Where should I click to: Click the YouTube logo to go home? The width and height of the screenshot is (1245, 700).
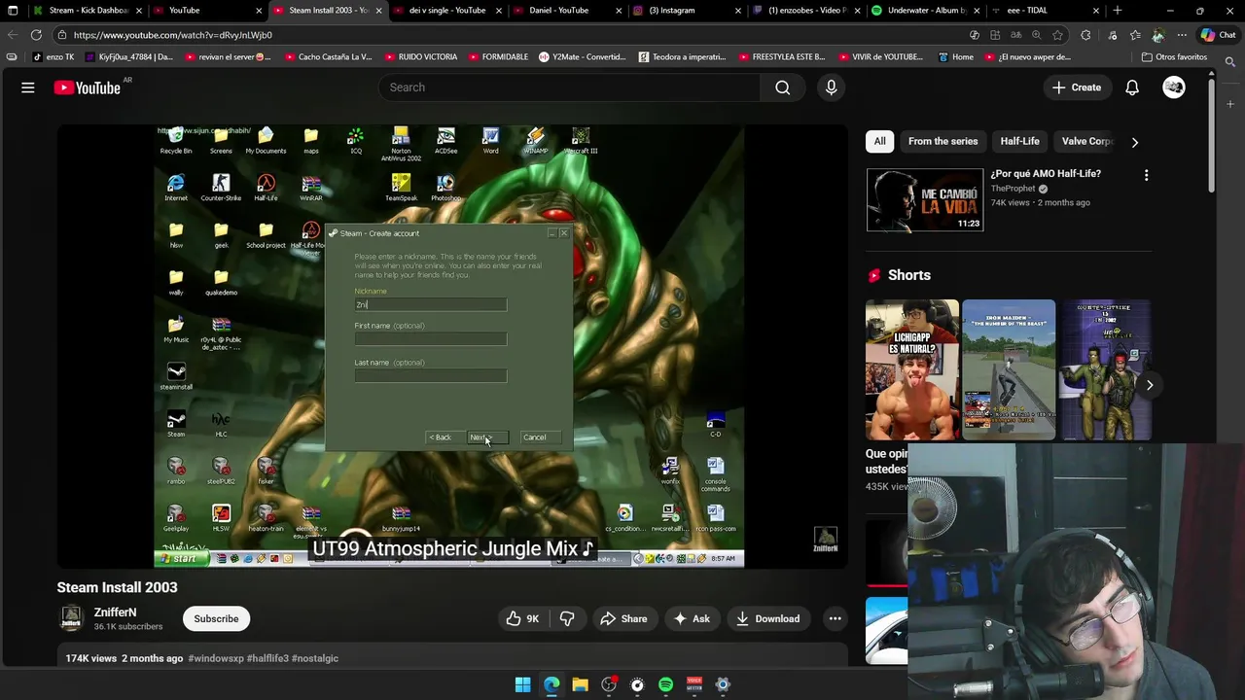click(87, 87)
